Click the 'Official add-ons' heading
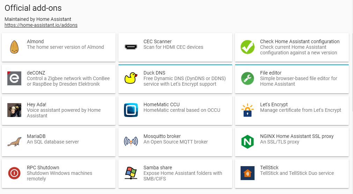This screenshot has width=353, height=194. tap(33, 8)
